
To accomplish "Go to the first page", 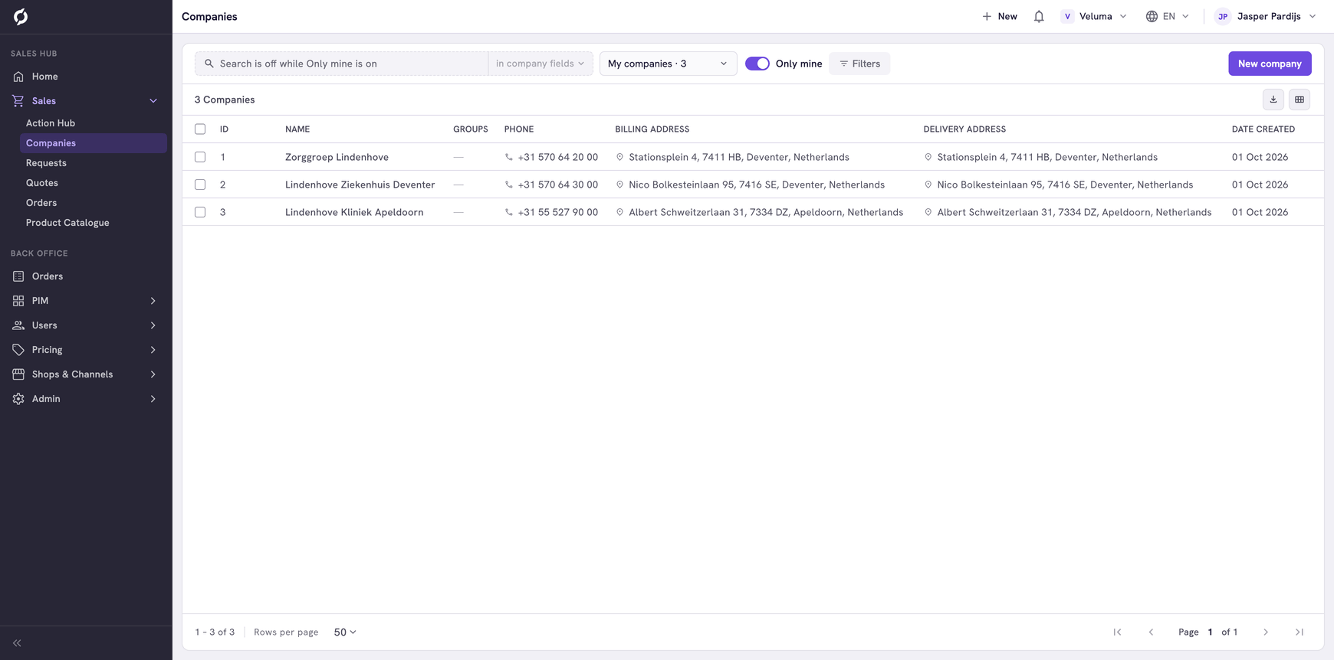I will pyautogui.click(x=1117, y=632).
